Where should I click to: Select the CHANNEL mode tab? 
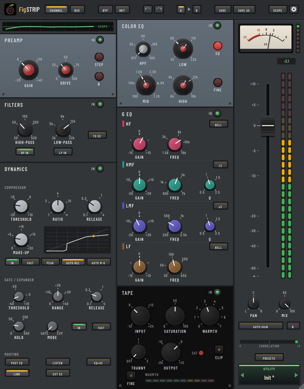pos(56,9)
